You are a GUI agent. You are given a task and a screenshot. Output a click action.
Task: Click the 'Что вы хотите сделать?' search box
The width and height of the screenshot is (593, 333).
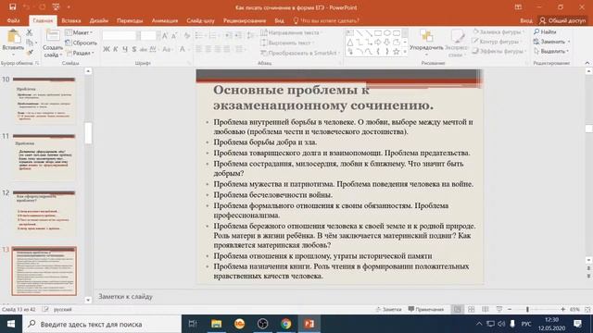[x=326, y=20]
